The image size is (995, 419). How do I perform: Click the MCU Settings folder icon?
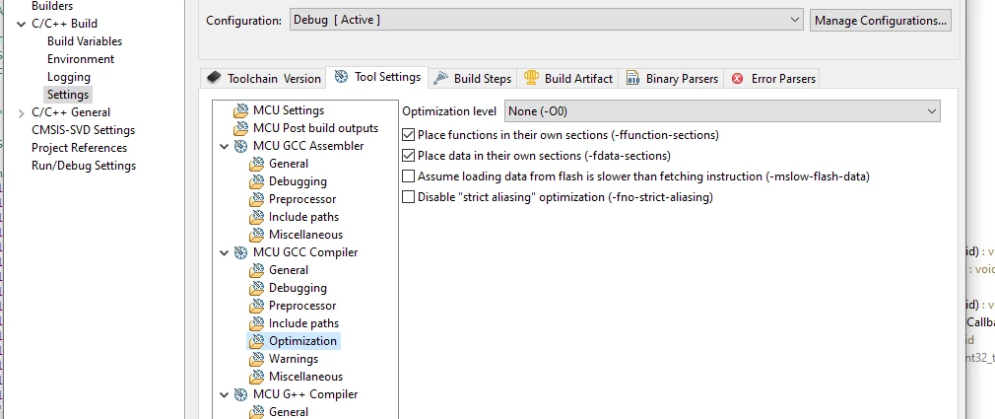[x=241, y=111]
